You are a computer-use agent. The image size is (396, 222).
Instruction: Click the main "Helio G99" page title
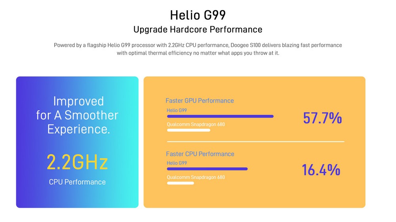(x=198, y=15)
